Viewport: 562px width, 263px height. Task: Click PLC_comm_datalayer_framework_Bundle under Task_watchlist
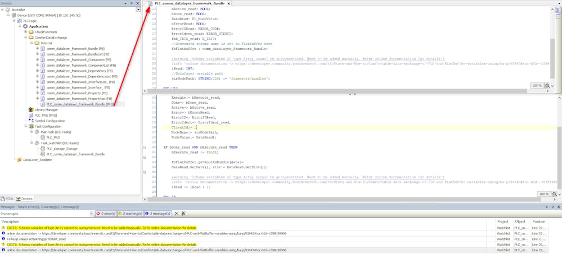click(x=75, y=154)
